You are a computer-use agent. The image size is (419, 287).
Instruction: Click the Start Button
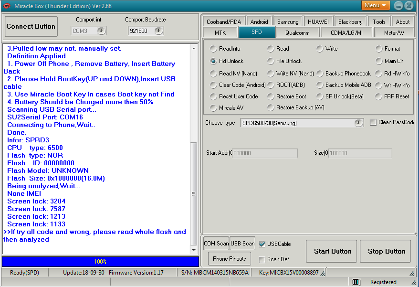tap(331, 251)
